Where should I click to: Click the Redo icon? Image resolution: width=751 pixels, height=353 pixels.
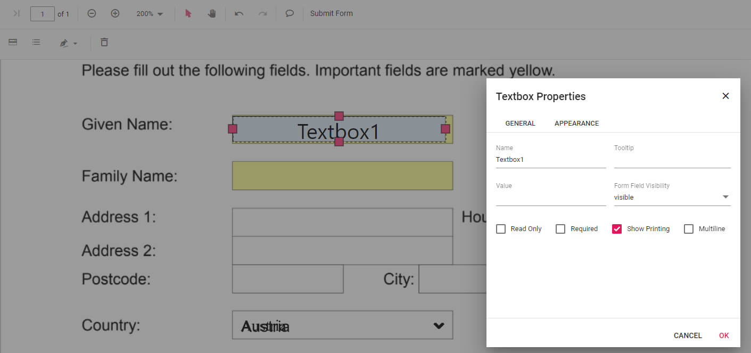[262, 13]
